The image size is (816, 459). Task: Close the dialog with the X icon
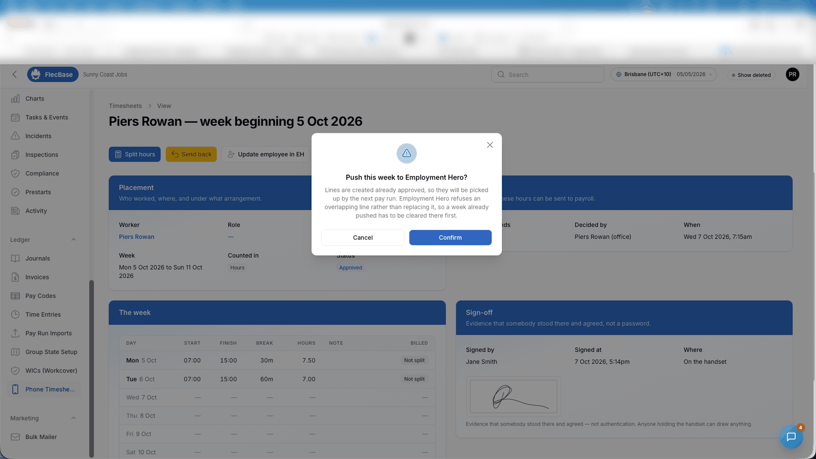pyautogui.click(x=490, y=145)
